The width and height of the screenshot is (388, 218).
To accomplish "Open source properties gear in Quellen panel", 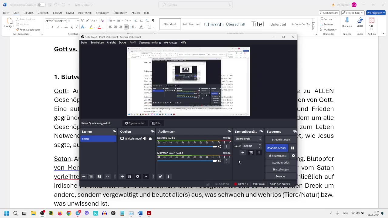I will (x=138, y=177).
